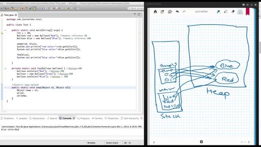Image resolution: width=261 pixels, height=147 pixels.
Task: Collapse the swap method fold marker
Action: point(5,87)
